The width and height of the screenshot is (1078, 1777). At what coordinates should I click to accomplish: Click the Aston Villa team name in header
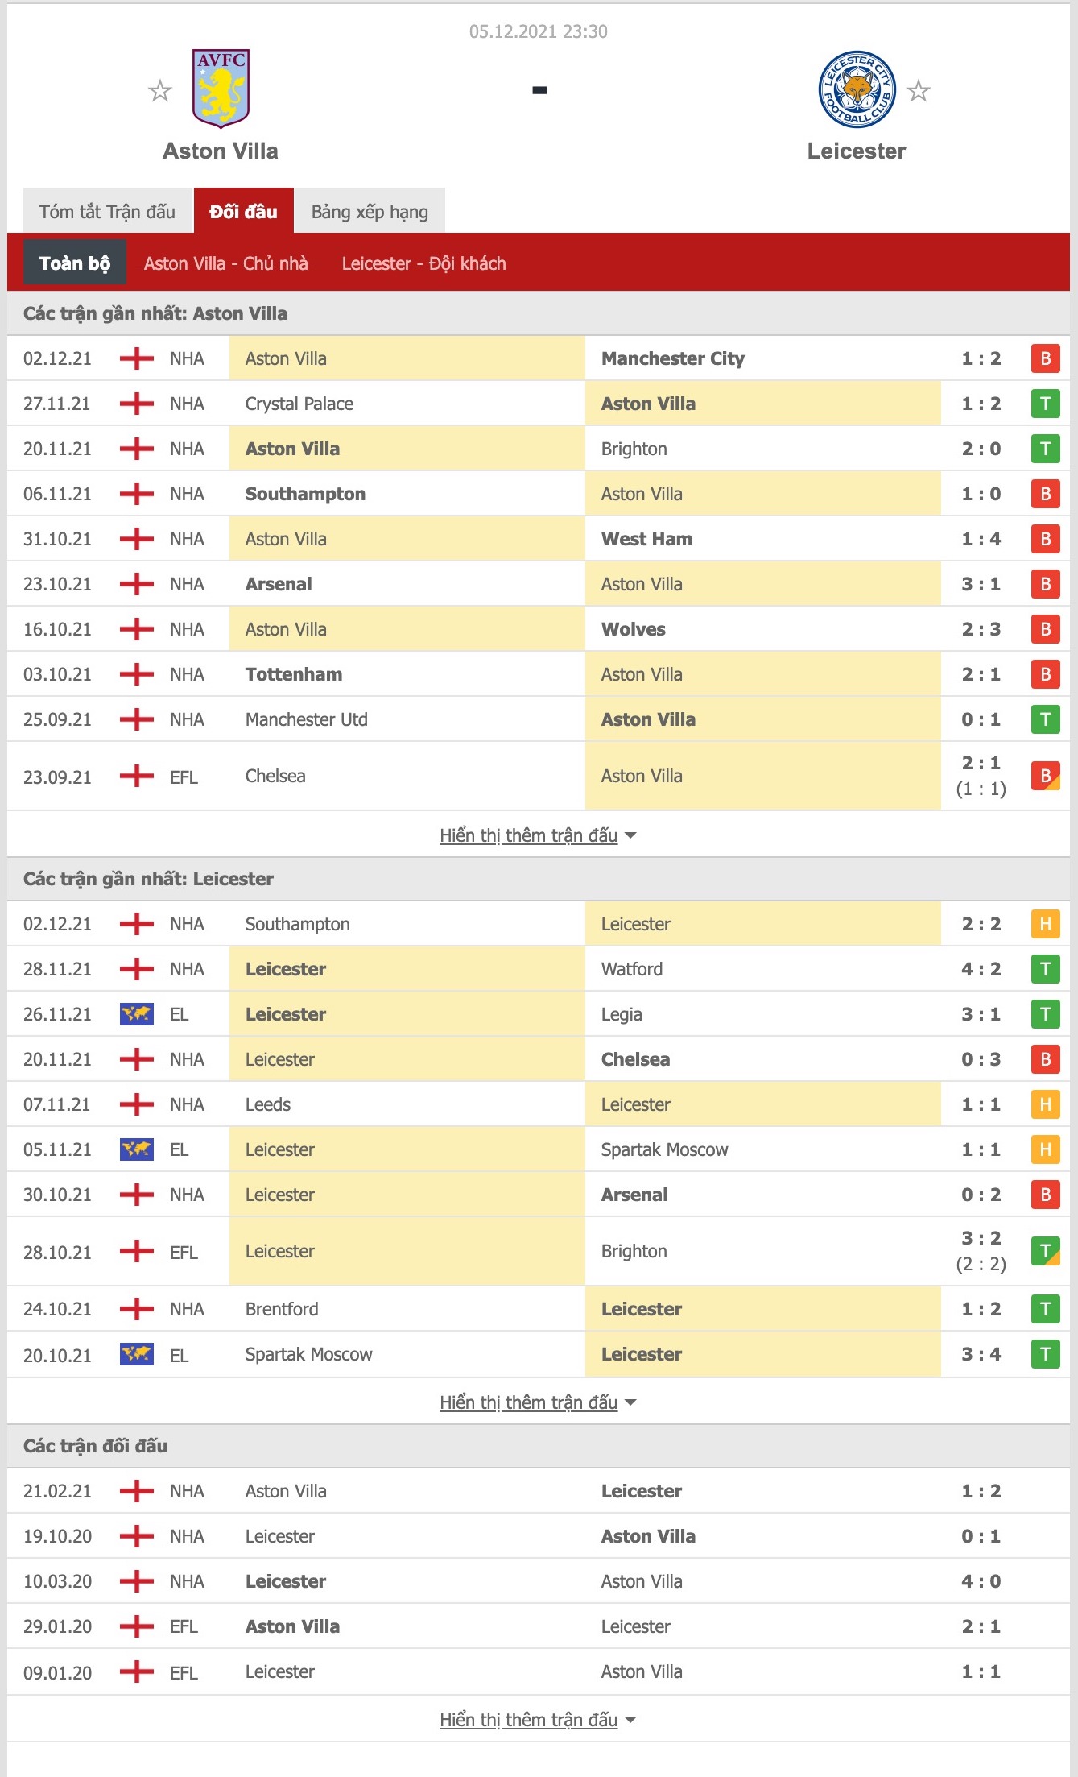click(221, 151)
